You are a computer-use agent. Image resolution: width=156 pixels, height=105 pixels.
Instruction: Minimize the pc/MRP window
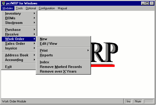[x=143, y=3]
